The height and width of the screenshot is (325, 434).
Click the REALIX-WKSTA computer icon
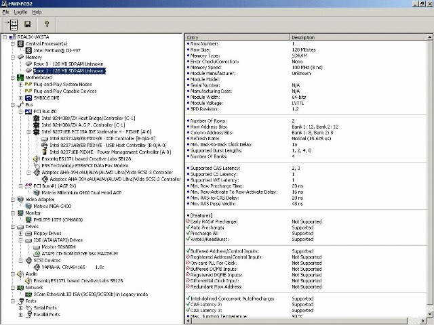click(x=13, y=37)
